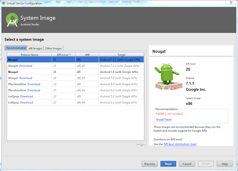Download Marshmallow x86_64 system image
Viewport: 238px width, 171px height.
click(x=34, y=90)
